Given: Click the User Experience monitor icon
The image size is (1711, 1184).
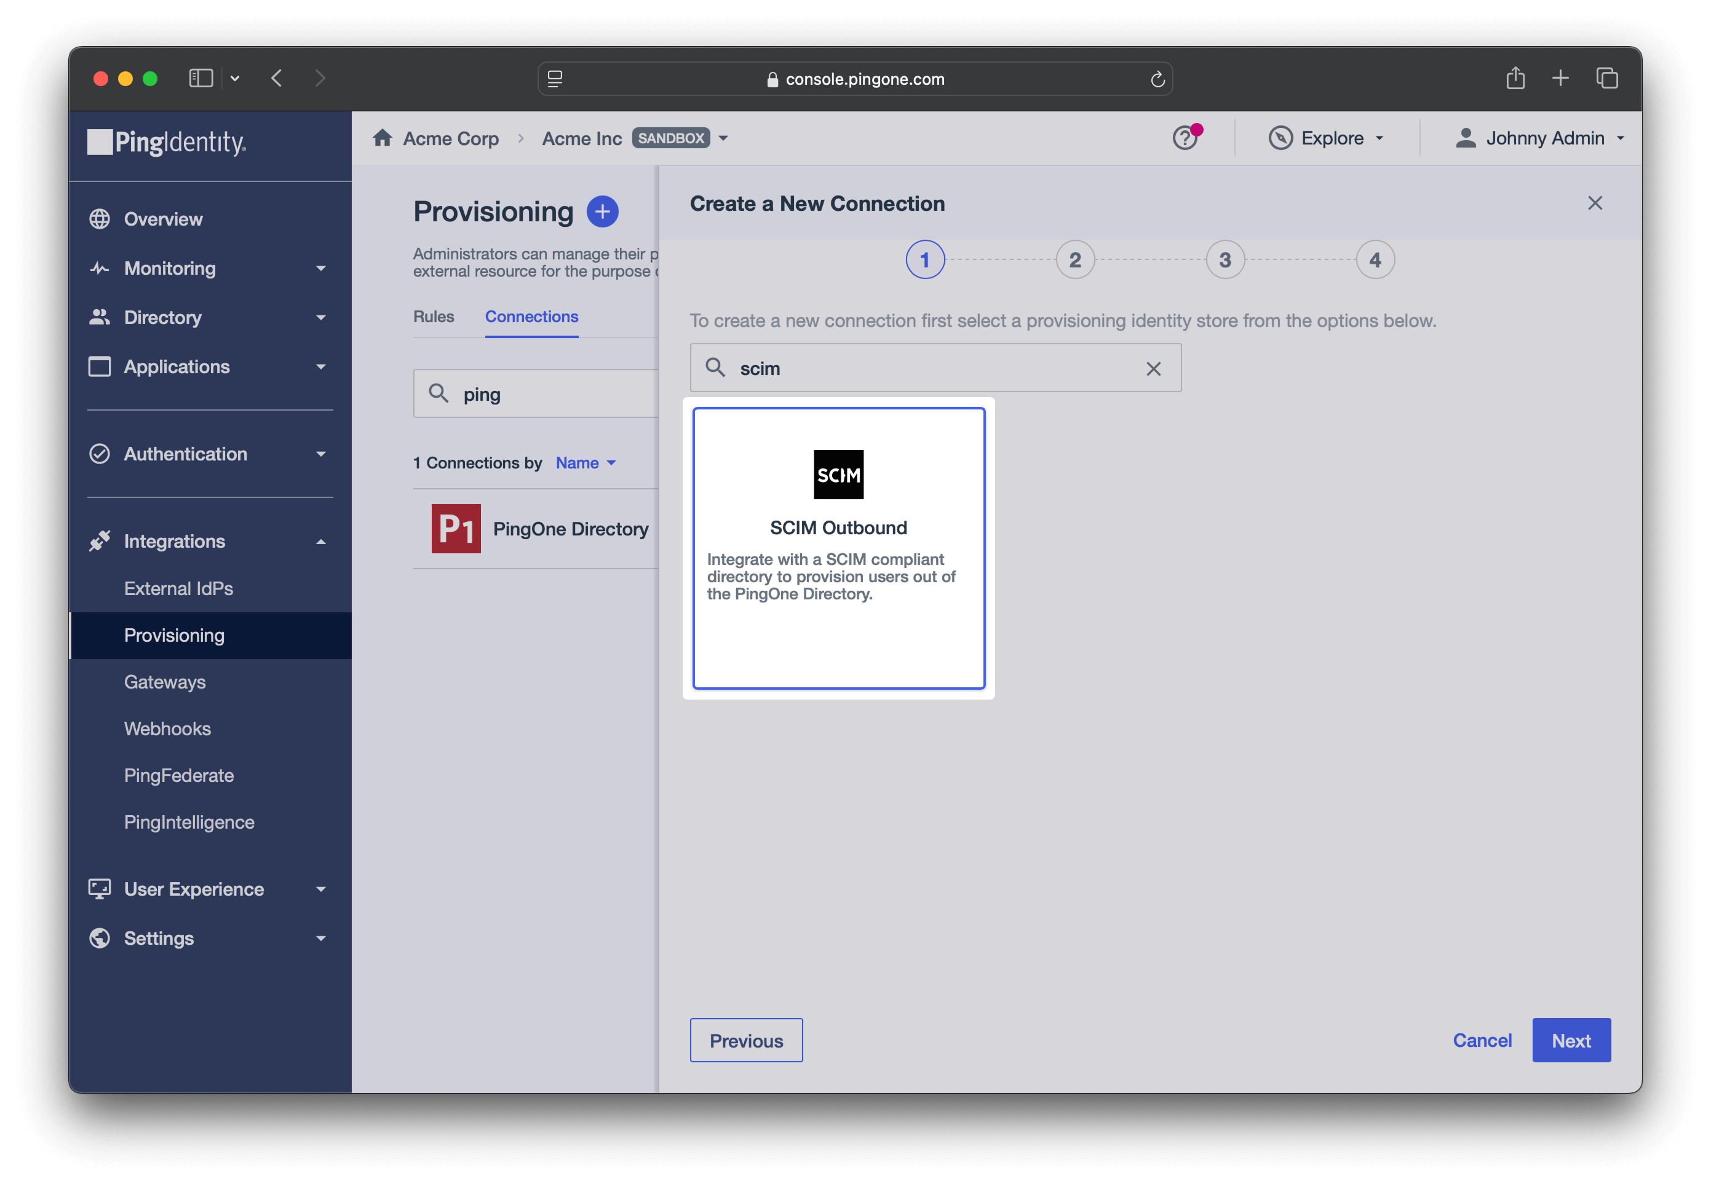Looking at the screenshot, I should [100, 889].
